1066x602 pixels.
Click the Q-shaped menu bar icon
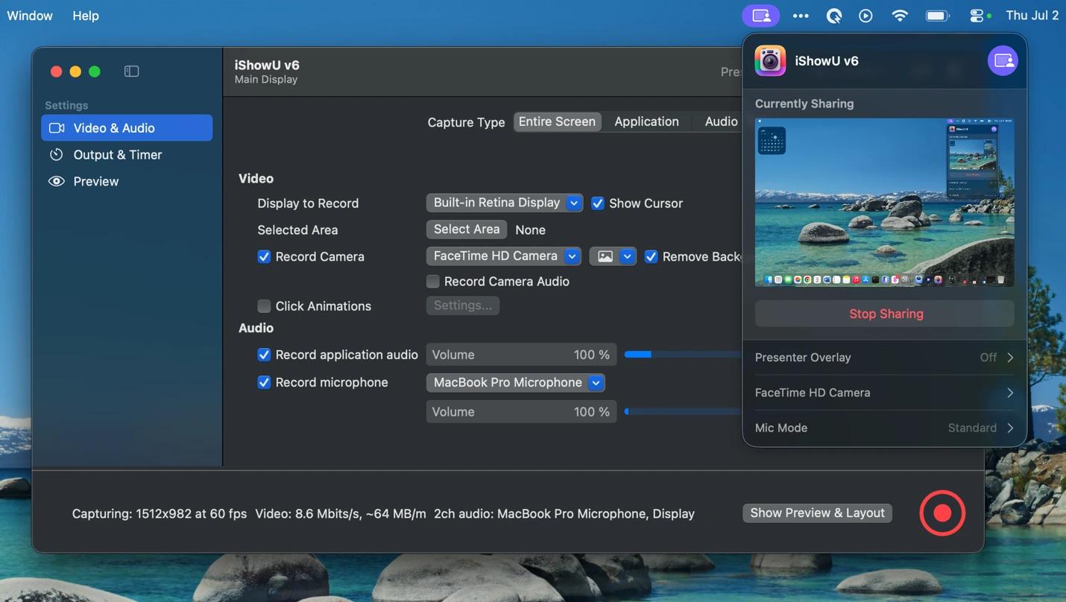(834, 16)
